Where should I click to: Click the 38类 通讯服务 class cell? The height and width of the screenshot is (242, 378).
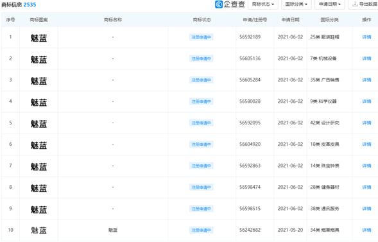click(x=325, y=209)
